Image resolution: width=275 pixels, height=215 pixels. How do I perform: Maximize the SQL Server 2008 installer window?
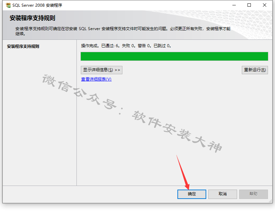pos(249,5)
